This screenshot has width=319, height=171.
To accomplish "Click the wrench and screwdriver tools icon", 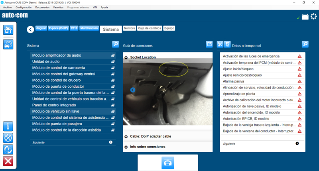I will [x=220, y=44].
